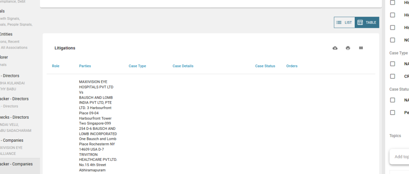The width and height of the screenshot is (409, 174).
Task: Click BAUSCH AND LOMB INDIA PVT LTD text
Action: [x=96, y=100]
